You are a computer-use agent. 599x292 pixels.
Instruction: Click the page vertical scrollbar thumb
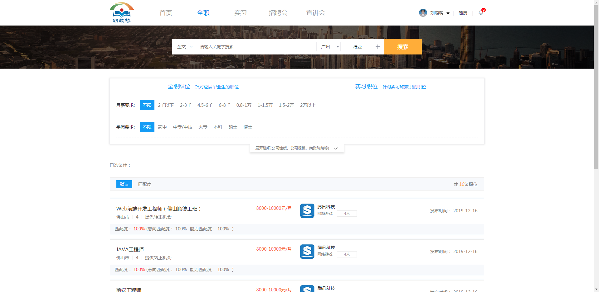[596, 87]
